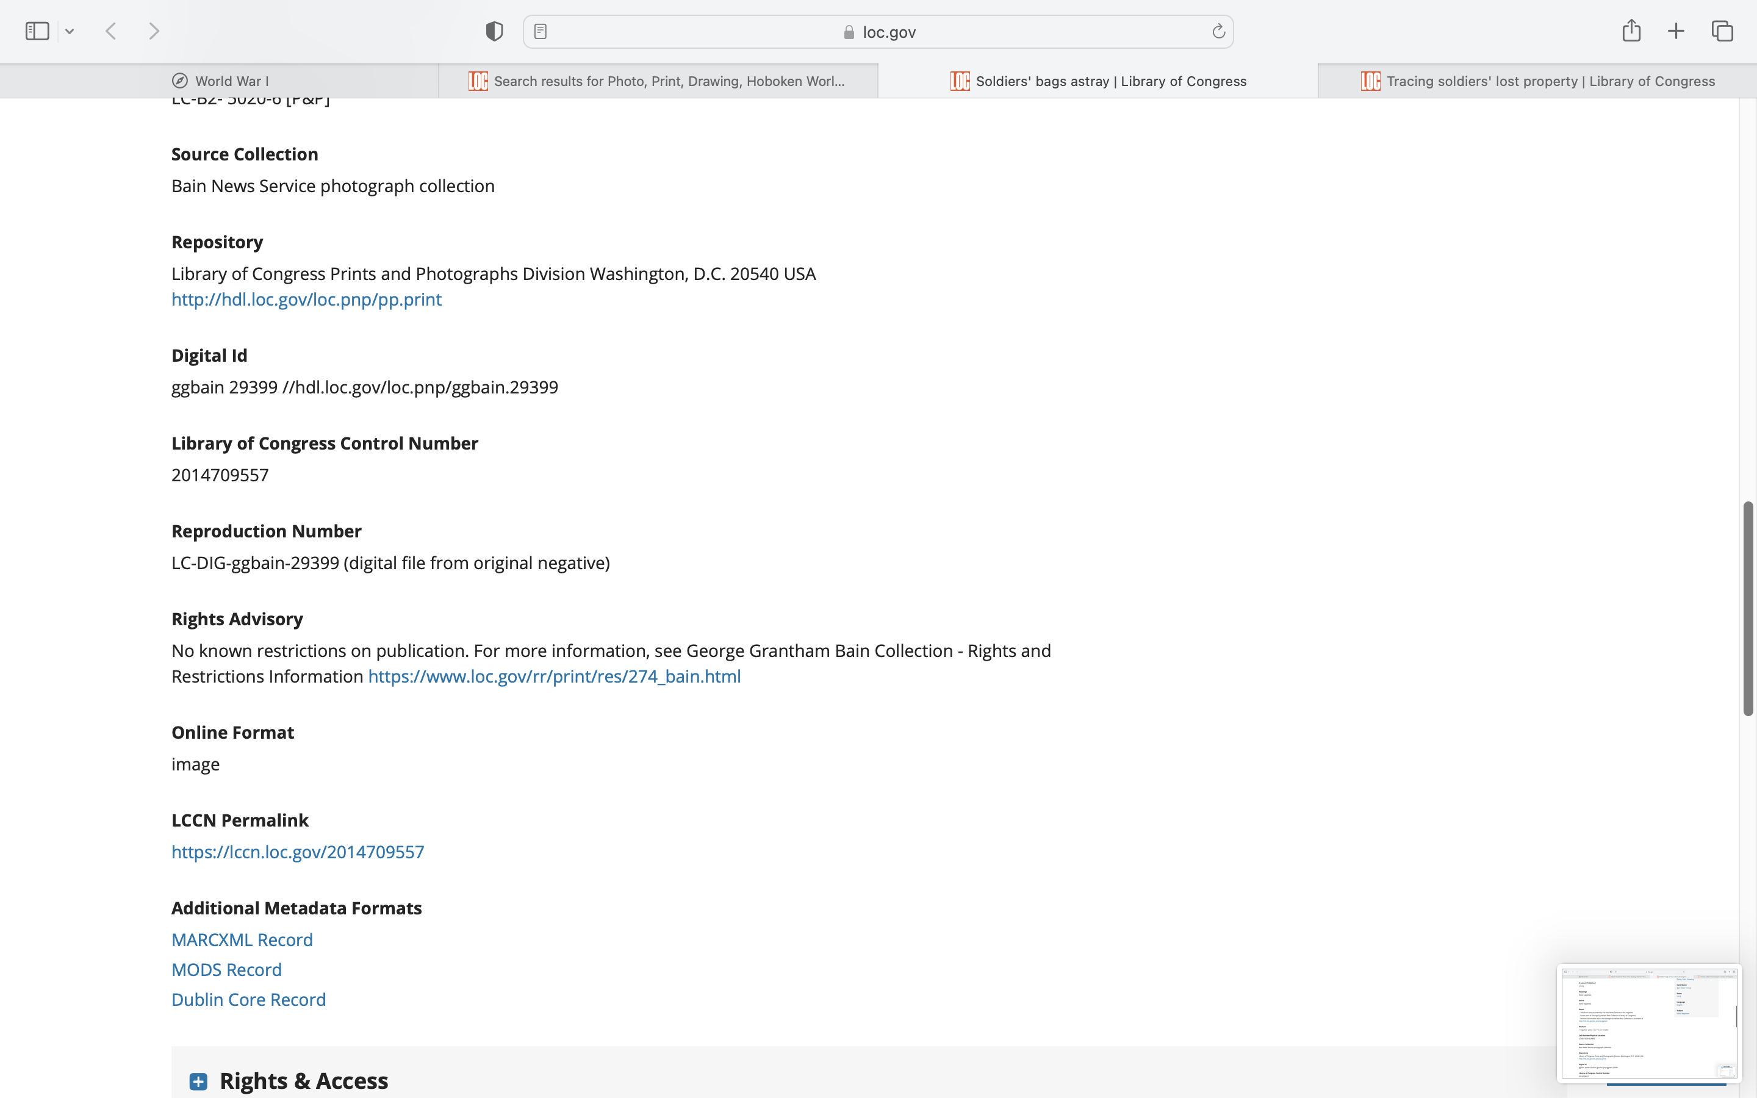Image resolution: width=1757 pixels, height=1098 pixels.
Task: Click the page's vertical scrollbar thumb
Action: click(1748, 609)
